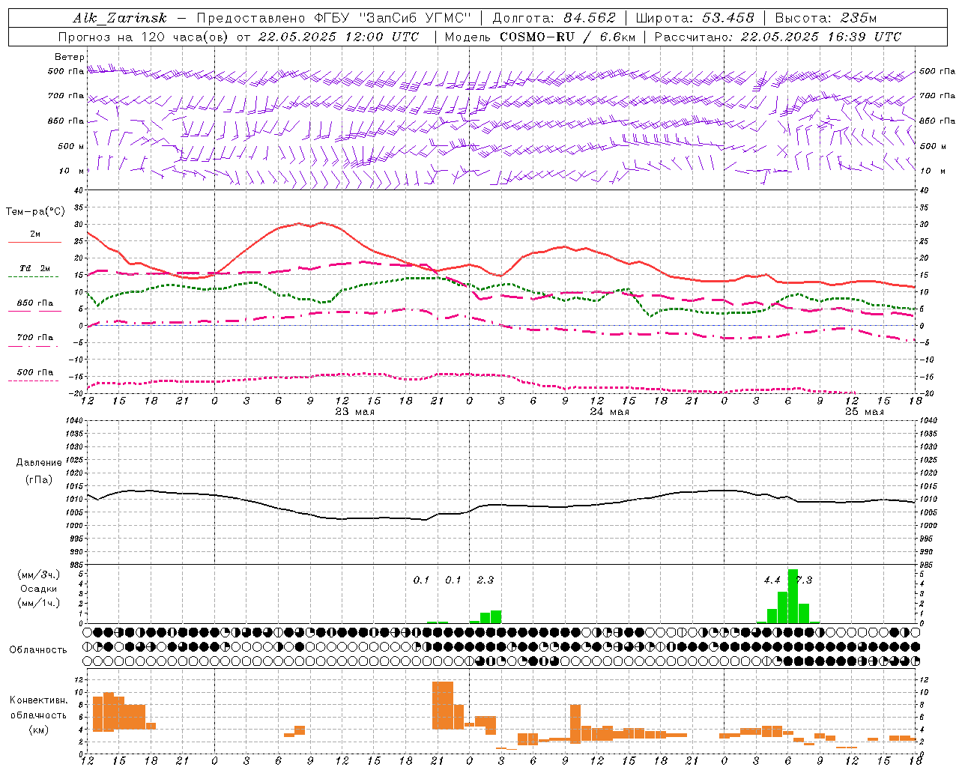959x767 pixels.
Task: Select the Прогноз на 120 часа(ов) text
Action: tap(143, 37)
